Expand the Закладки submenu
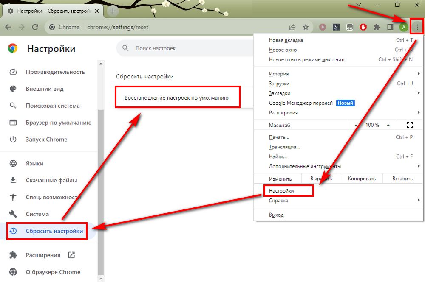 click(338, 93)
